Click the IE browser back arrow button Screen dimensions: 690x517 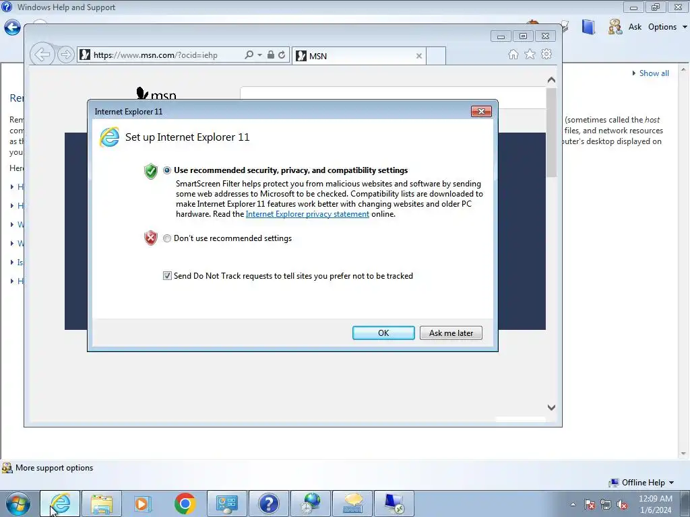42,55
